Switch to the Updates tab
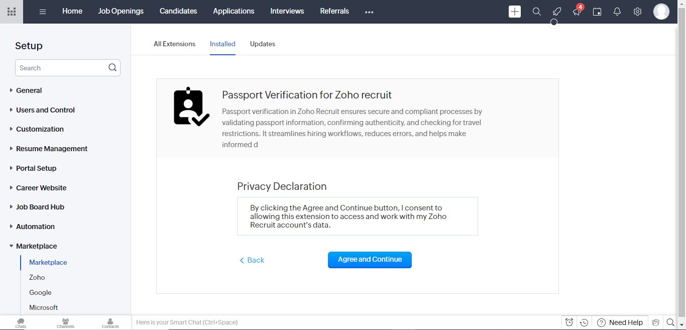 [263, 44]
